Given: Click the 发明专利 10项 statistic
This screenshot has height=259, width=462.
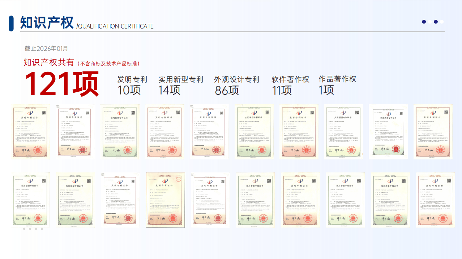Looking at the screenshot, I should (x=132, y=85).
